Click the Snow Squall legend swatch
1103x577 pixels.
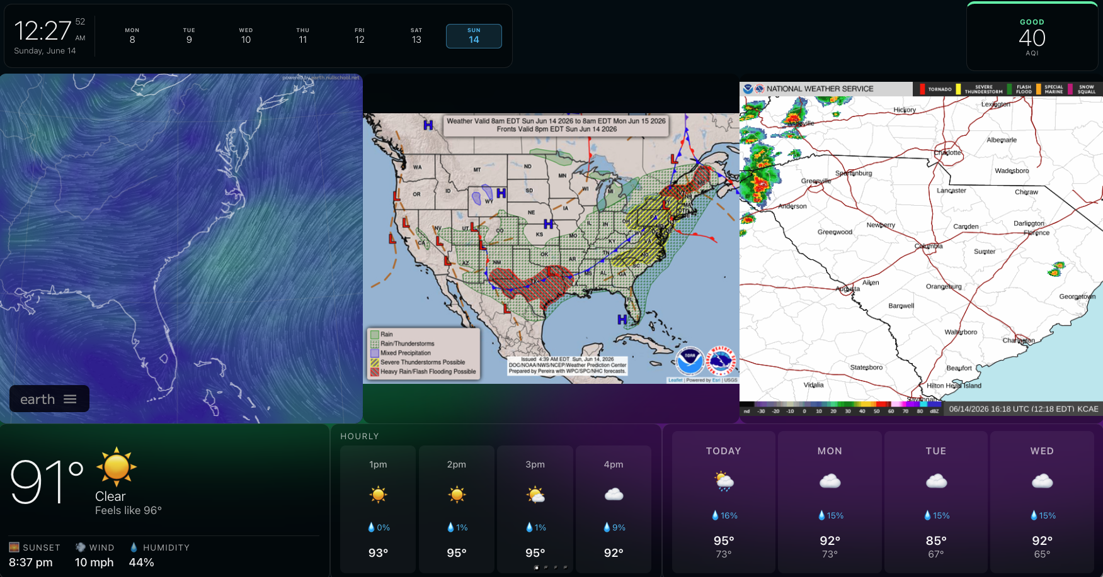1070,89
